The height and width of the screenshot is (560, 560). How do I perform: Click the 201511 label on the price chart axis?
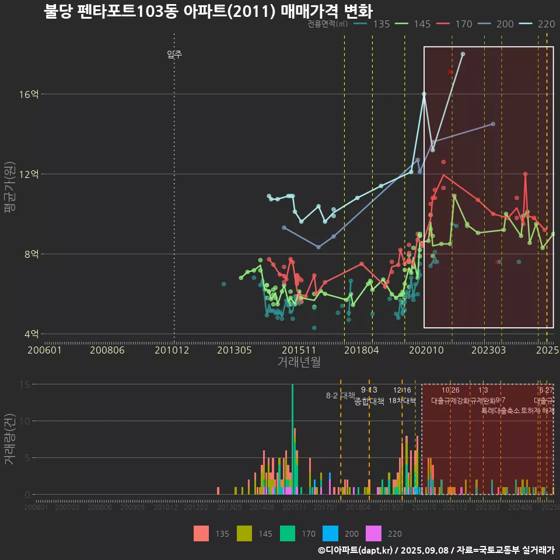coord(299,350)
